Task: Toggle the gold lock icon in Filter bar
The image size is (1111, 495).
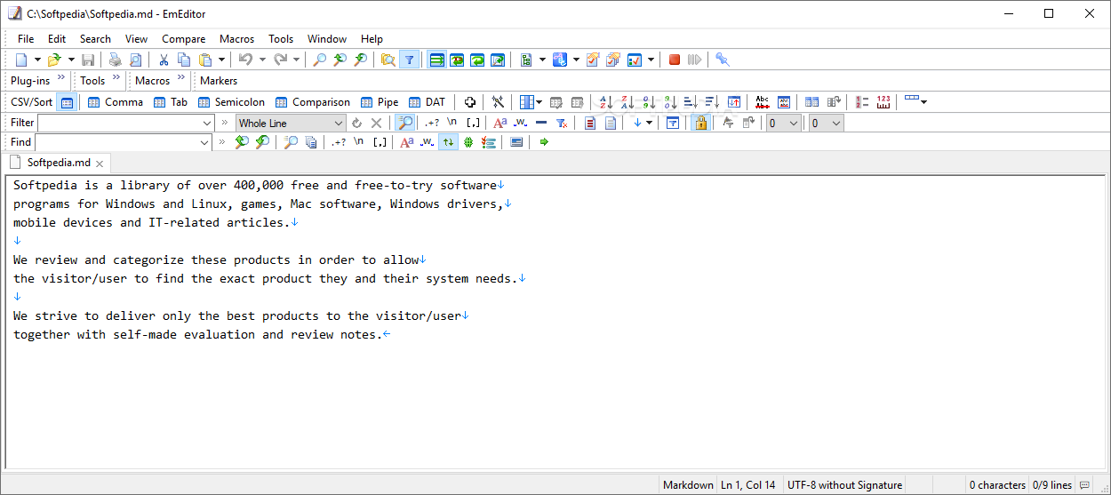Action: pyautogui.click(x=700, y=124)
